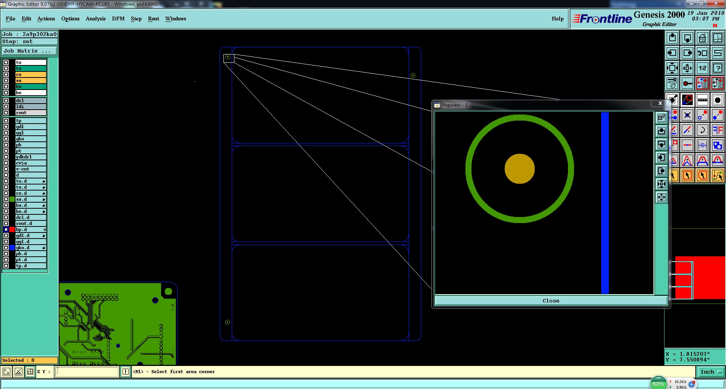Select the gd1.d layer name
This screenshot has height=389, width=726.
[31, 236]
